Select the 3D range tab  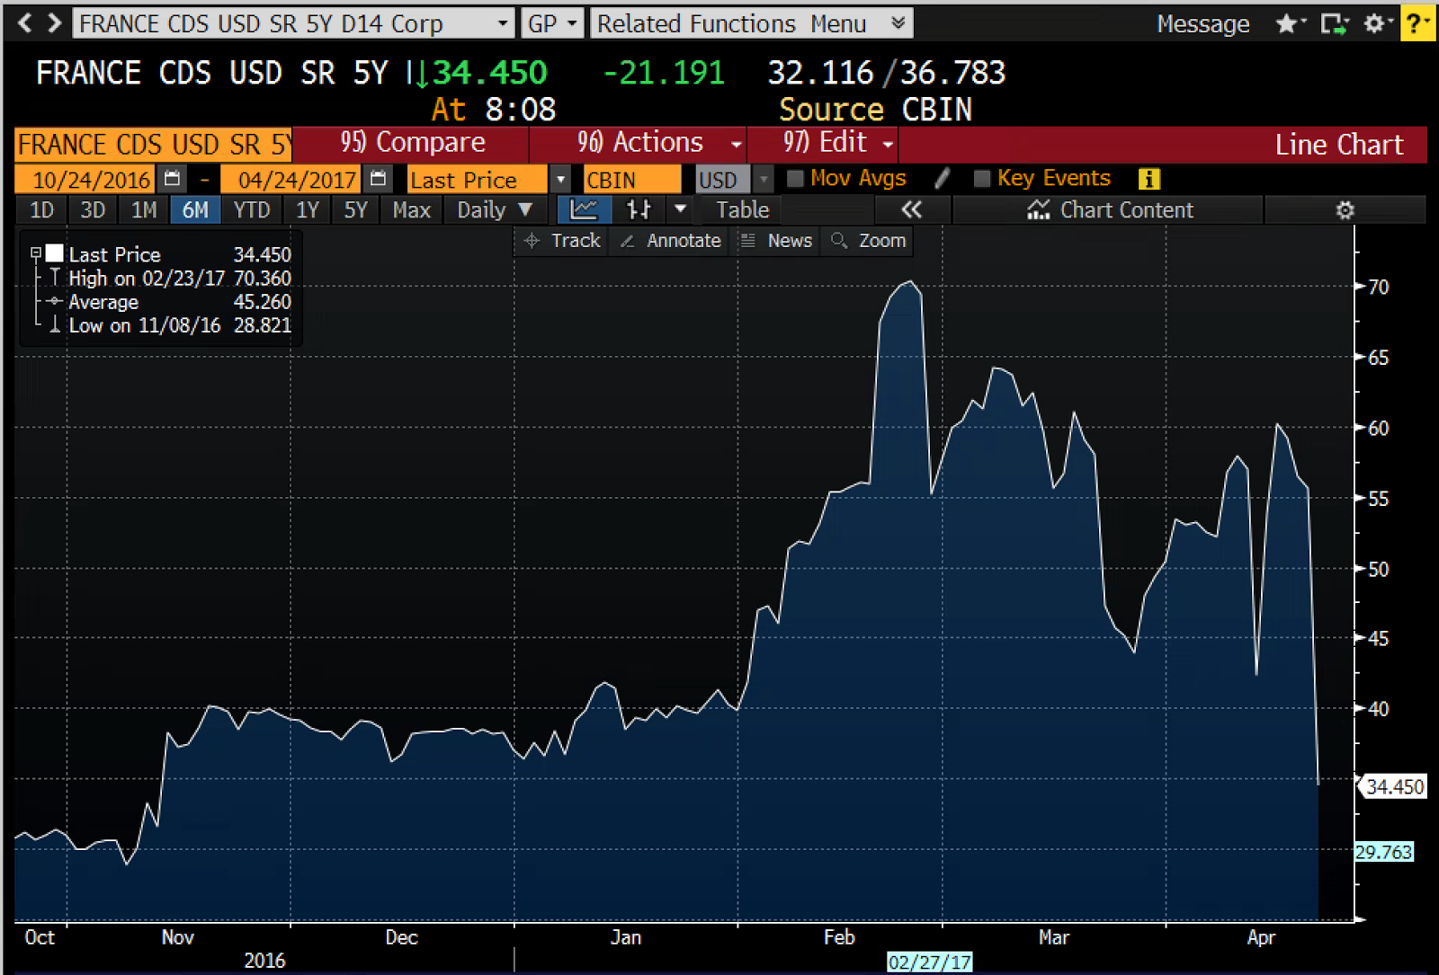pos(93,209)
